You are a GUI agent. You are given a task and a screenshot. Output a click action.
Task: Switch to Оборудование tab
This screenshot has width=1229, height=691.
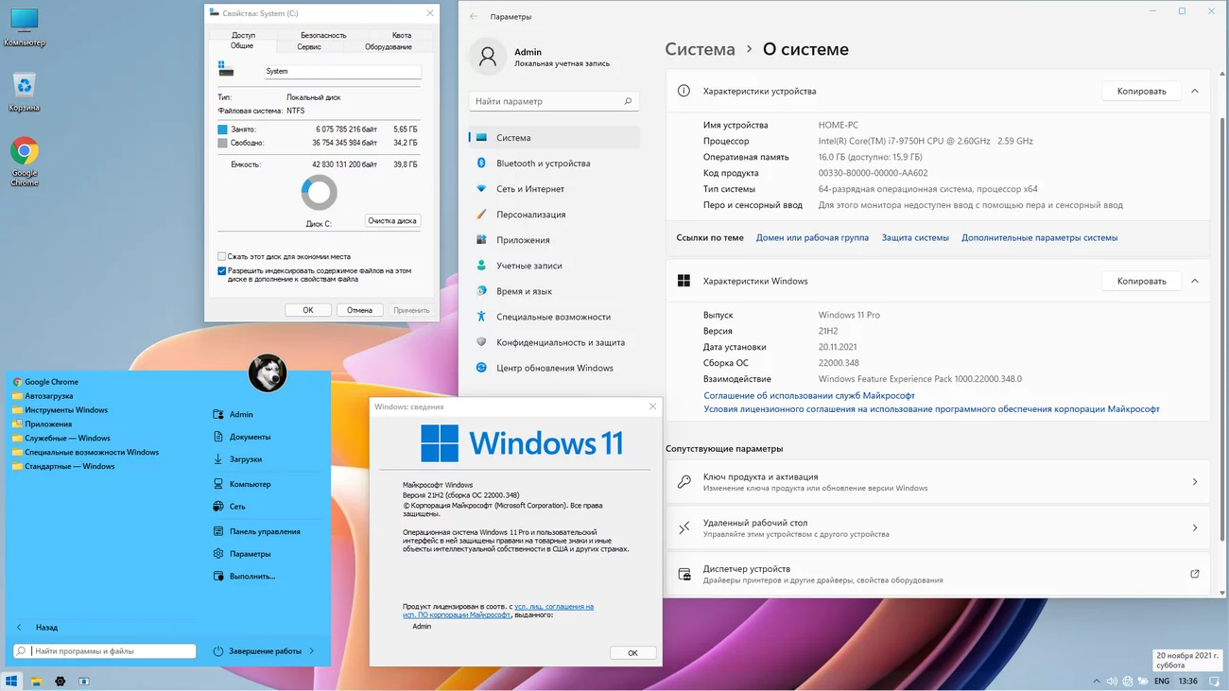coord(389,46)
